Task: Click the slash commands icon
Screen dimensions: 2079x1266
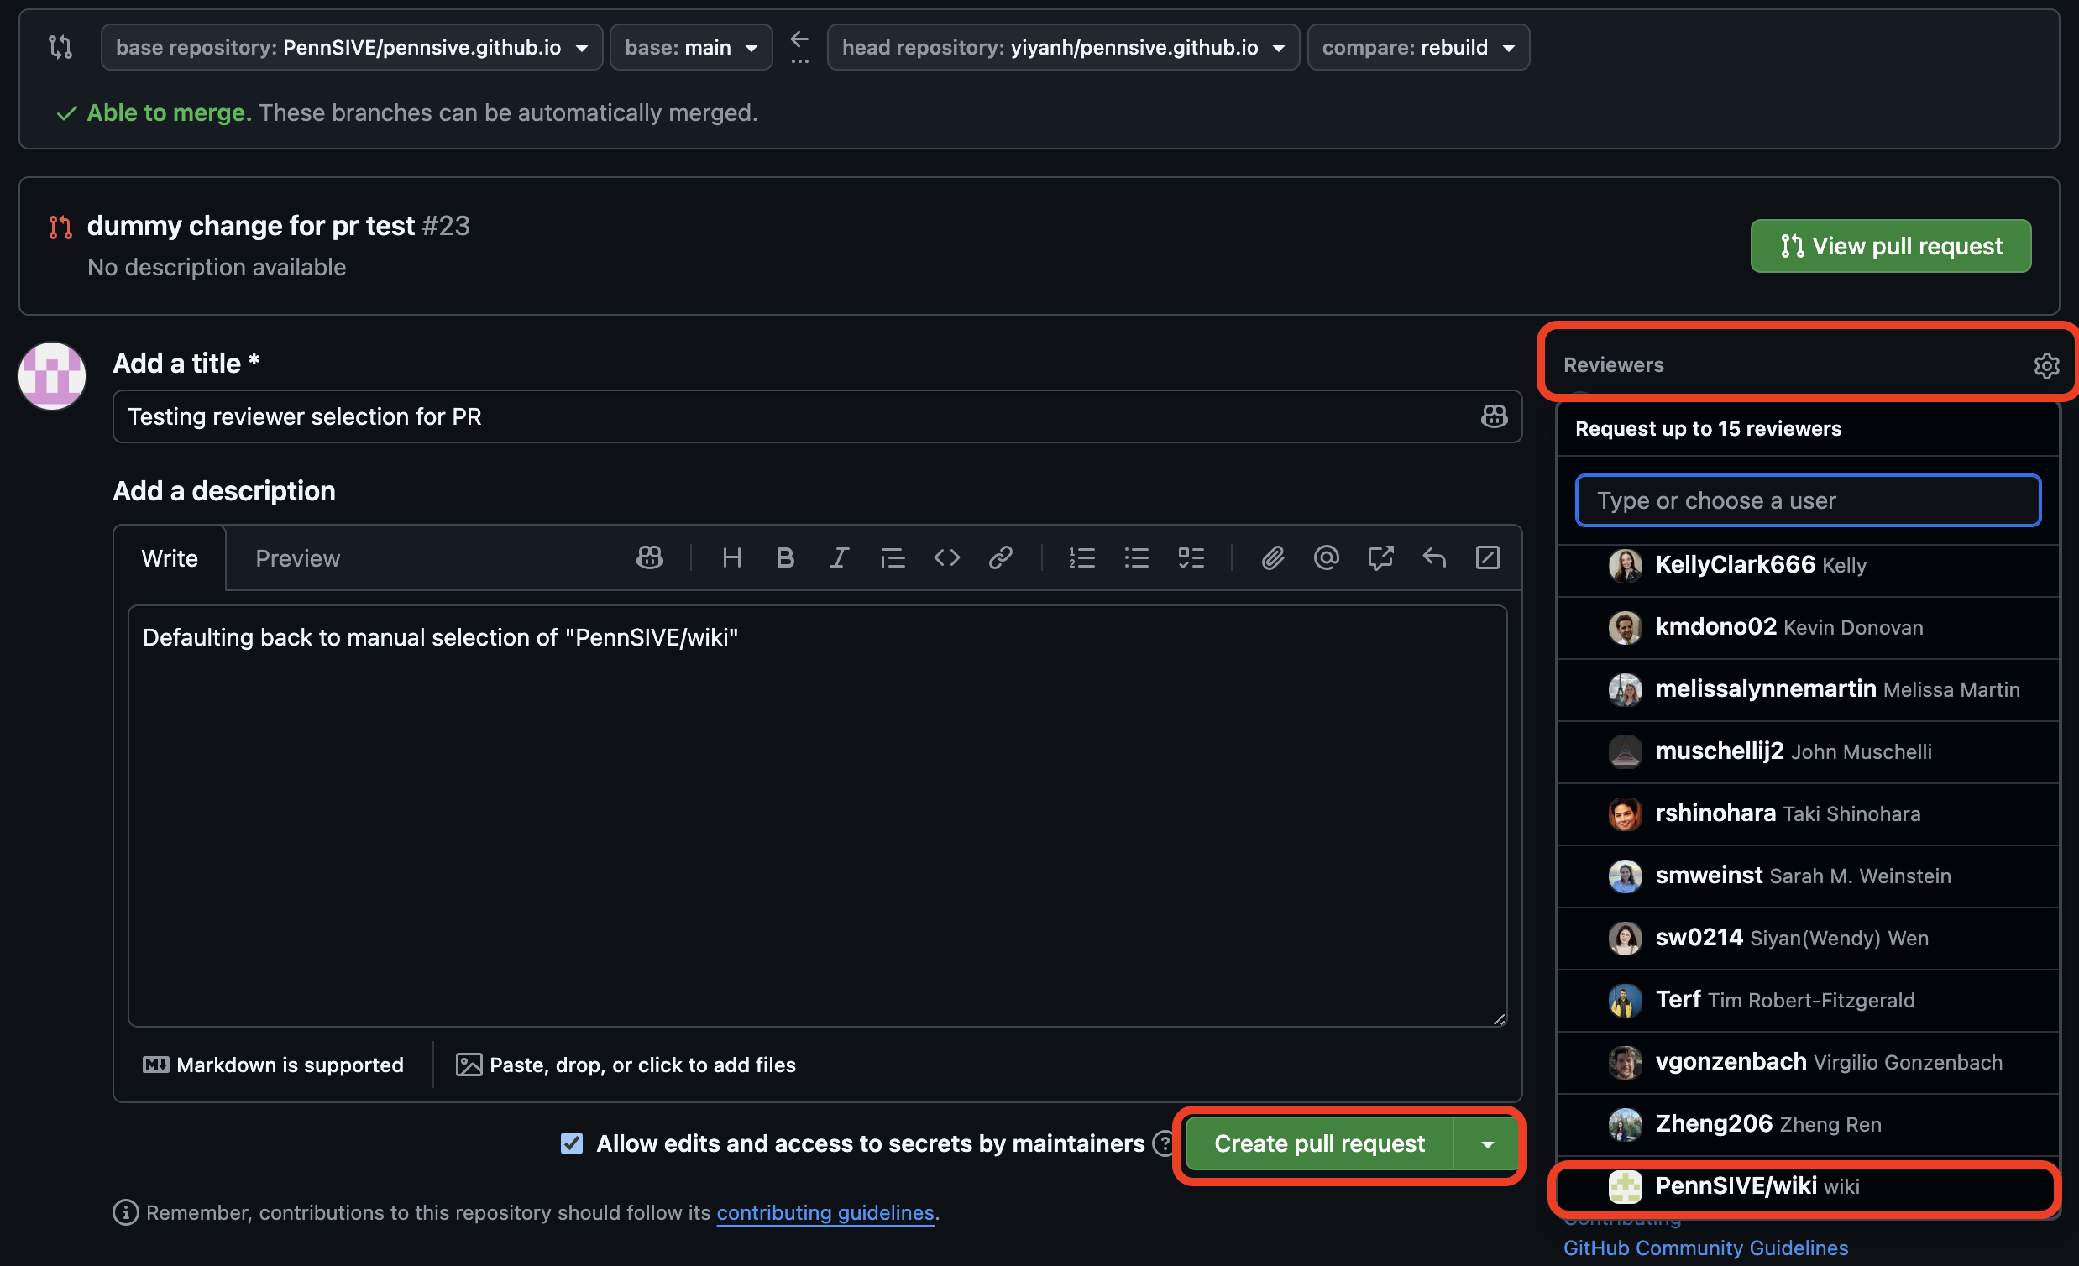Action: click(x=1488, y=557)
